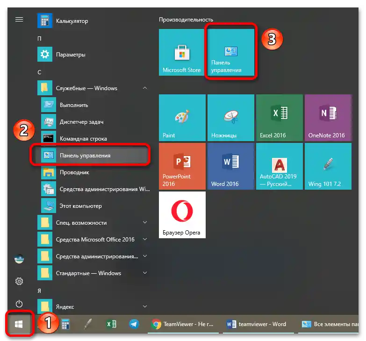Expand the Start menu hamburger button
This screenshot has width=366, height=341.
(x=19, y=20)
